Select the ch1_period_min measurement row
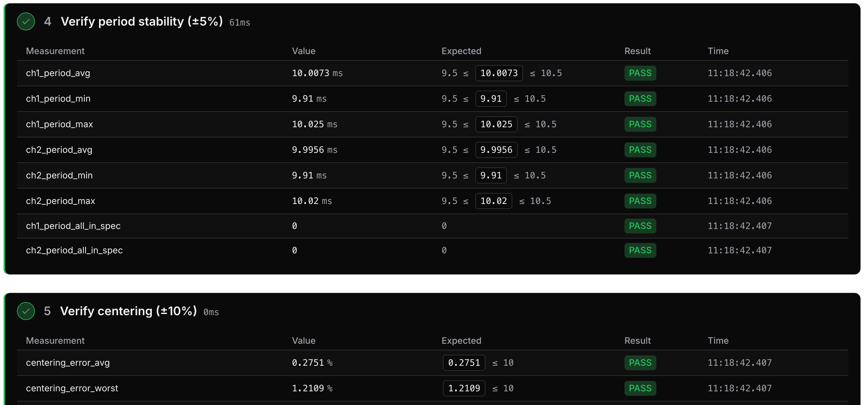 [x=432, y=99]
